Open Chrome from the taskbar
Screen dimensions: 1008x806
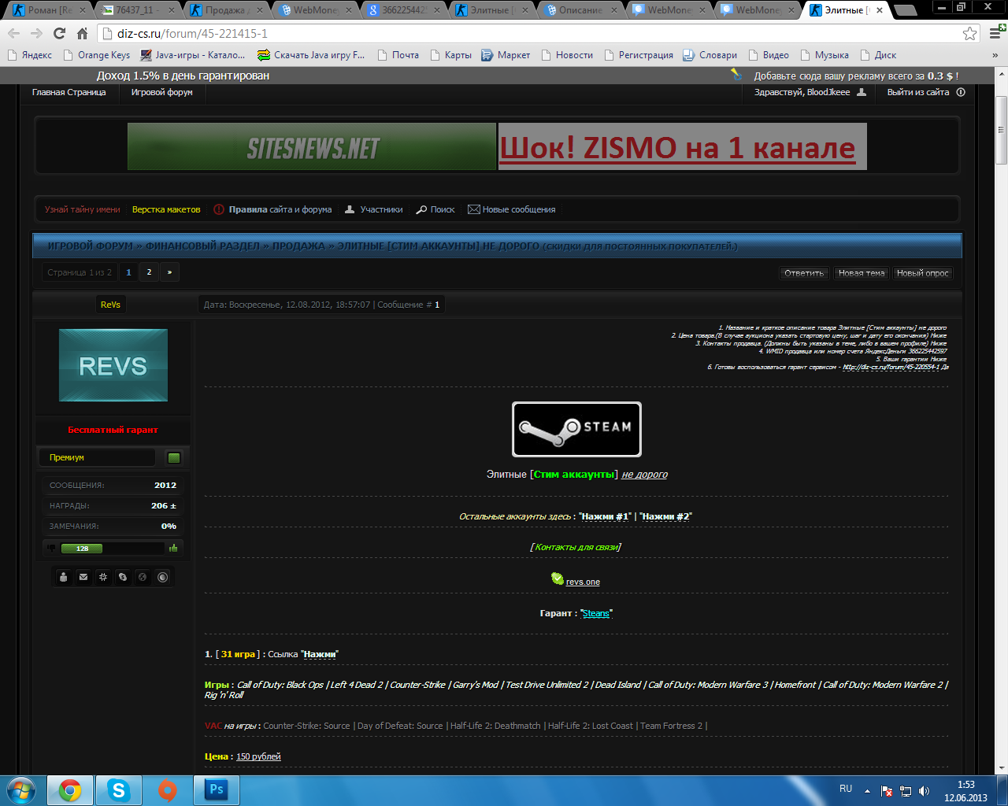coord(70,790)
